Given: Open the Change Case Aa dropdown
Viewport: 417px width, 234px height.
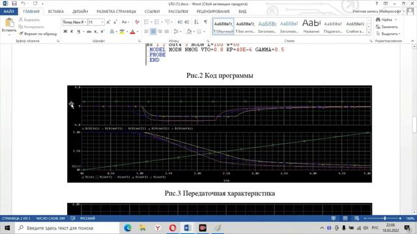Looking at the screenshot, I should [x=126, y=22].
